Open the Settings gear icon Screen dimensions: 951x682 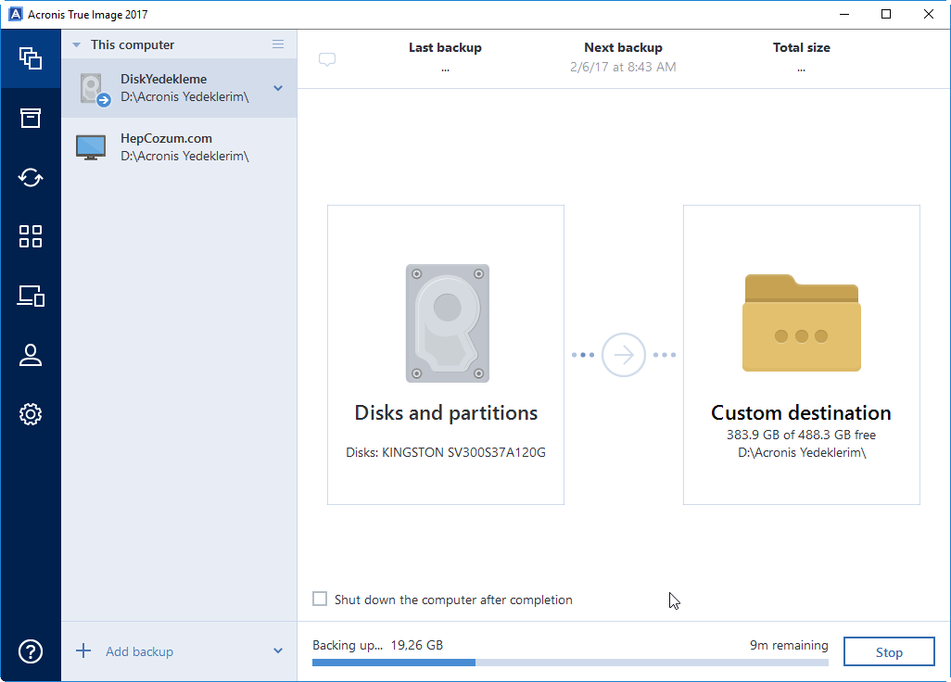tap(31, 414)
